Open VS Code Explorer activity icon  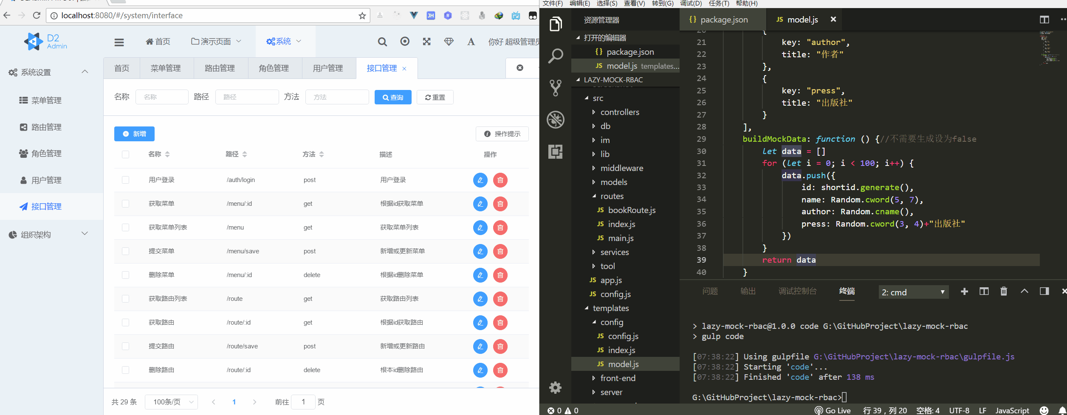point(556,24)
